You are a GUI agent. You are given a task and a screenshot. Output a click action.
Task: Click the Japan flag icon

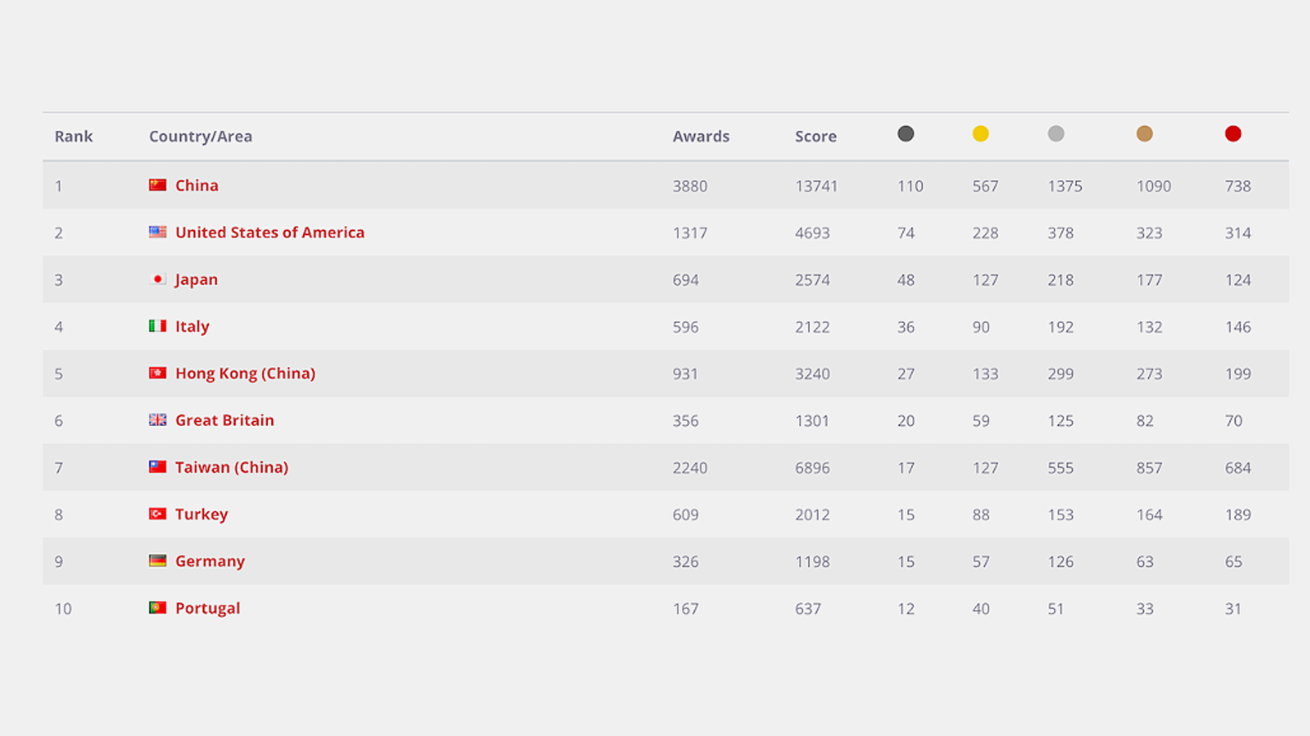click(157, 279)
